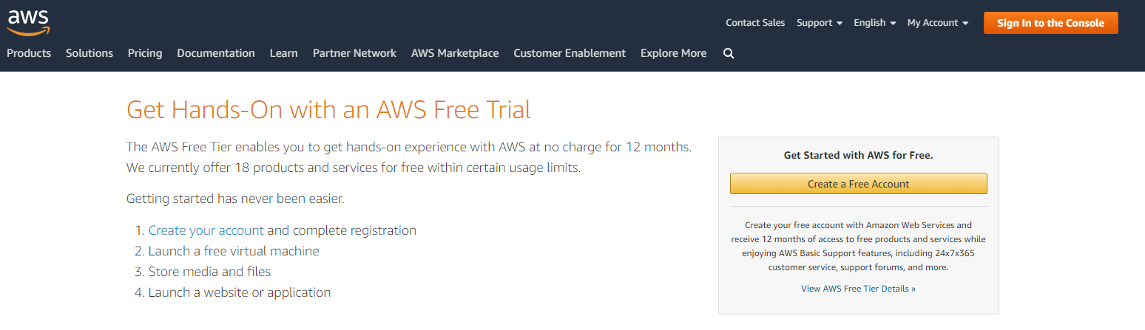Open the Documentation menu item
The image size is (1145, 330).
(216, 53)
